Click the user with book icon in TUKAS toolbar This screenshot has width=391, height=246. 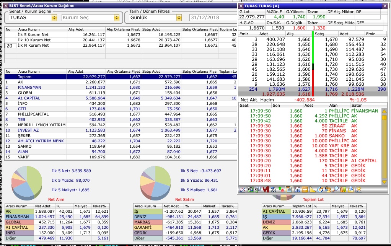tap(258, 189)
